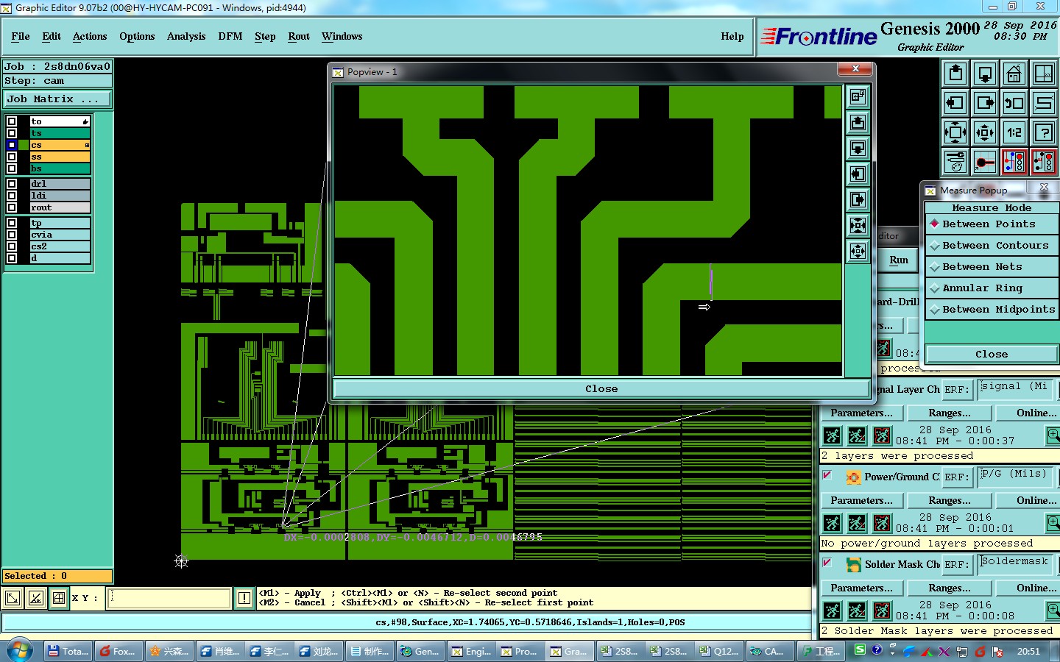Open the Analysis menu
The width and height of the screenshot is (1060, 662).
[x=186, y=36]
